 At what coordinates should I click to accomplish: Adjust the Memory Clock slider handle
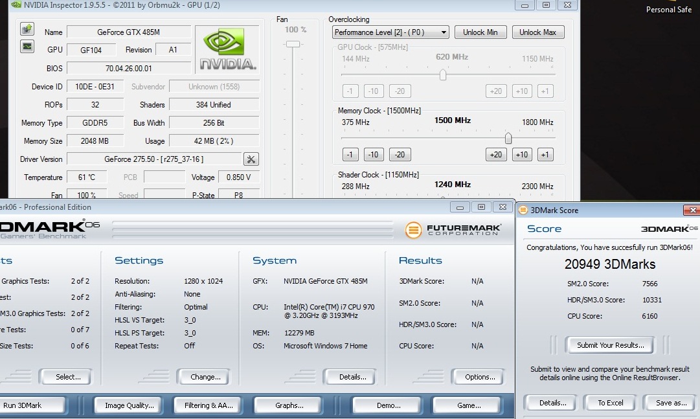508,139
